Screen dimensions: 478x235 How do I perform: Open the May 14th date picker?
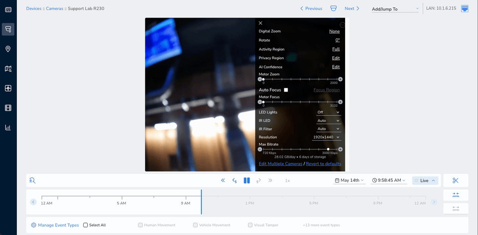350,180
